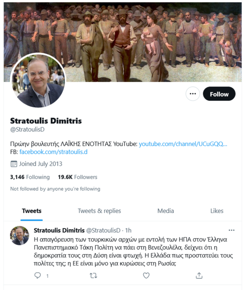
Task: Click the Joined July 2013 calendar icon
Action: [14, 164]
